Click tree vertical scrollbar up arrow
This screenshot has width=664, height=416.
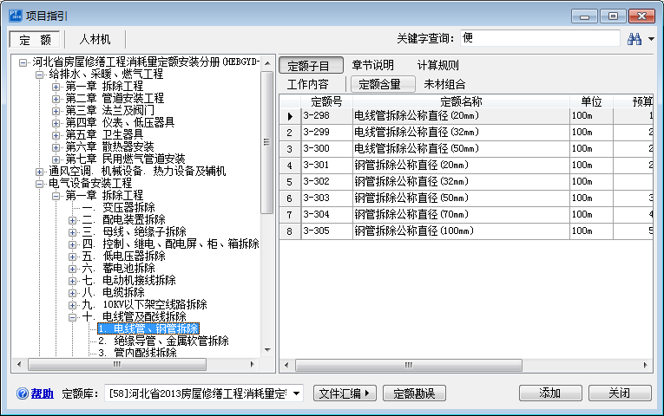tap(267, 63)
